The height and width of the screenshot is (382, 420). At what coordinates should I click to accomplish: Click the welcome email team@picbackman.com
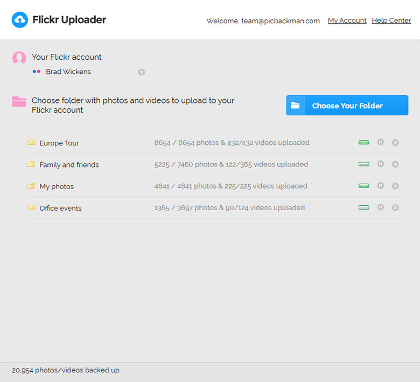281,21
